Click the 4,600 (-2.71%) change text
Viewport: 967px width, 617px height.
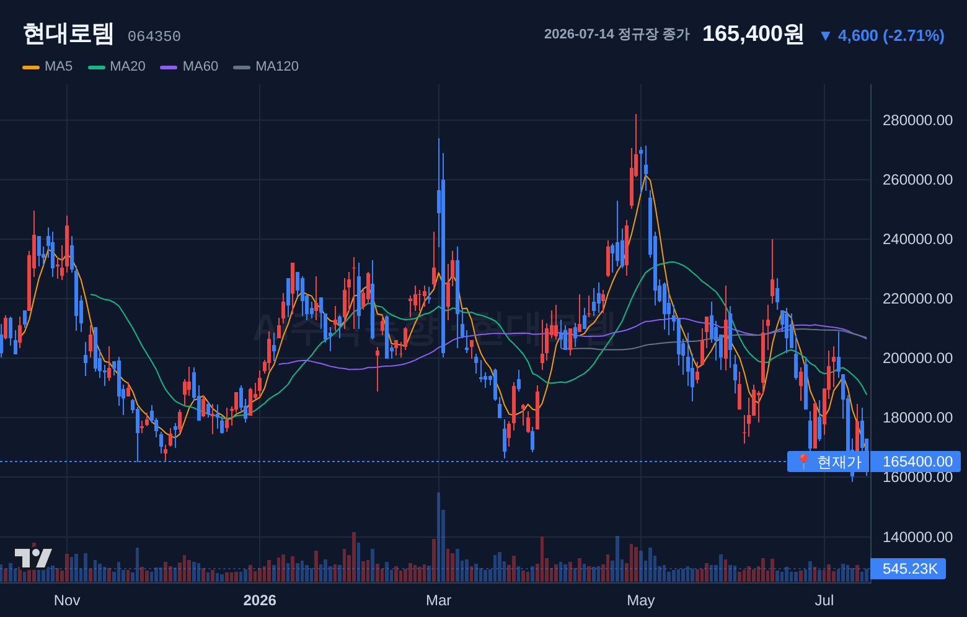[x=891, y=36]
